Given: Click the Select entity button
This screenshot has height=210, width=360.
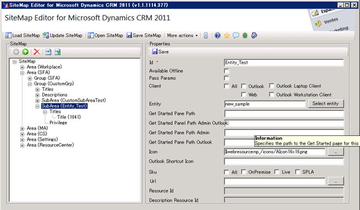Looking at the screenshot, I should 325,104.
